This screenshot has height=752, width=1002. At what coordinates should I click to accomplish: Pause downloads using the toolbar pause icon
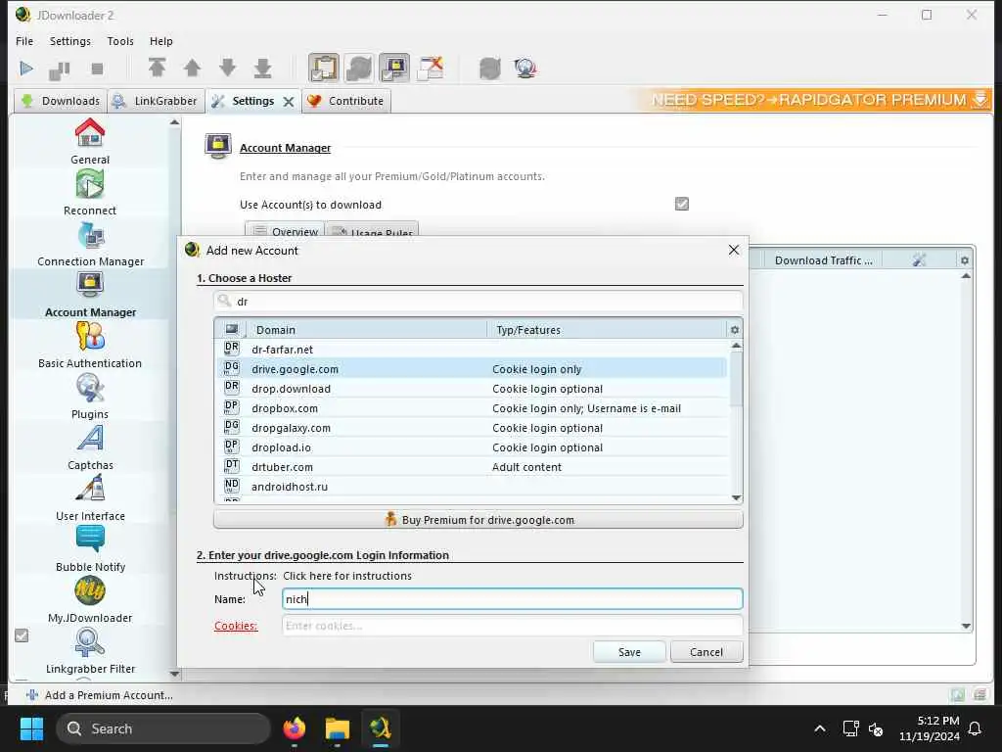click(x=60, y=69)
